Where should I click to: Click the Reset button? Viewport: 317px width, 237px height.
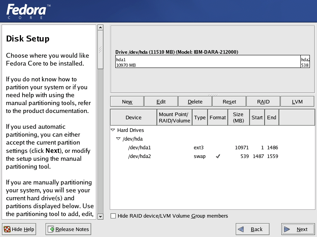point(229,102)
